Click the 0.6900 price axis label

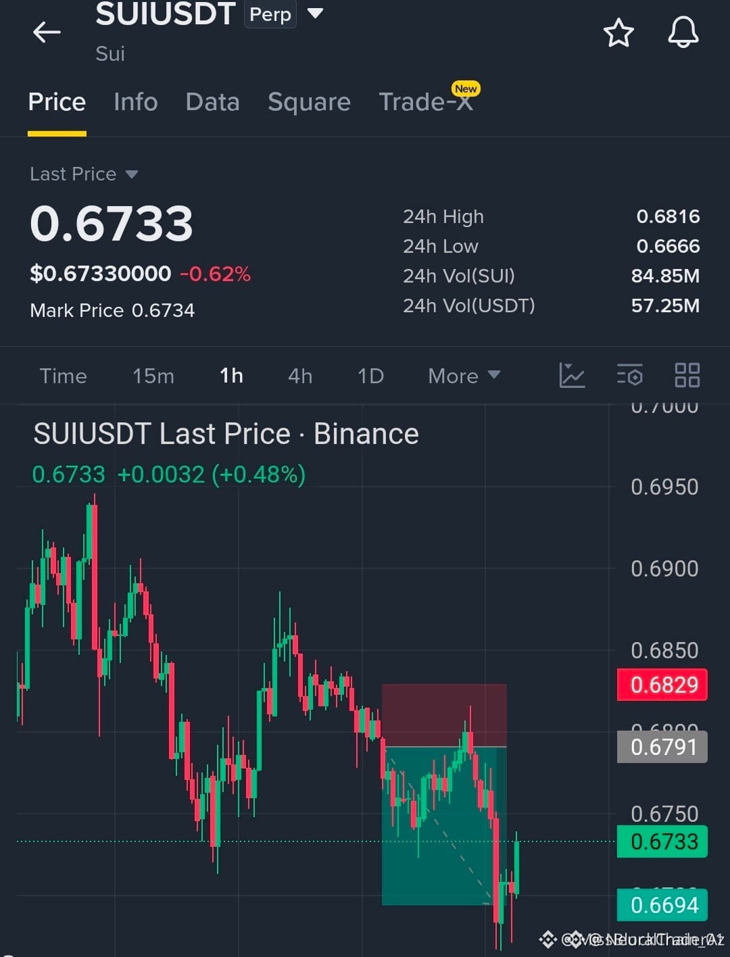point(664,568)
